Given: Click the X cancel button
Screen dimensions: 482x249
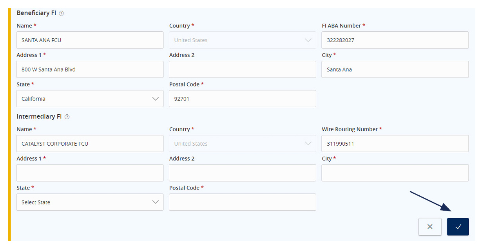Looking at the screenshot, I should [x=430, y=227].
